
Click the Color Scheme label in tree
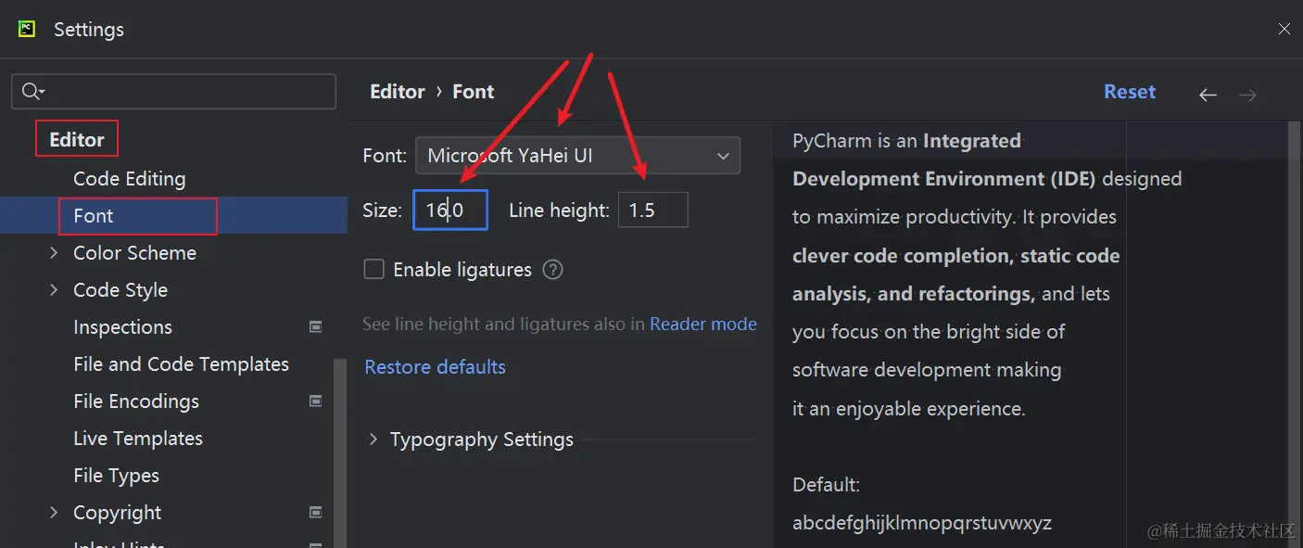click(135, 253)
